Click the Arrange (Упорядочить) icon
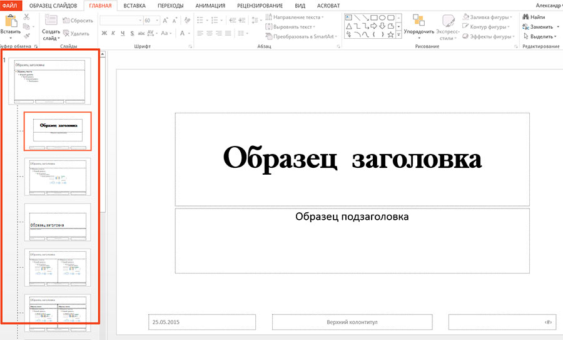Image resolution: width=563 pixels, height=340 pixels. (418, 21)
